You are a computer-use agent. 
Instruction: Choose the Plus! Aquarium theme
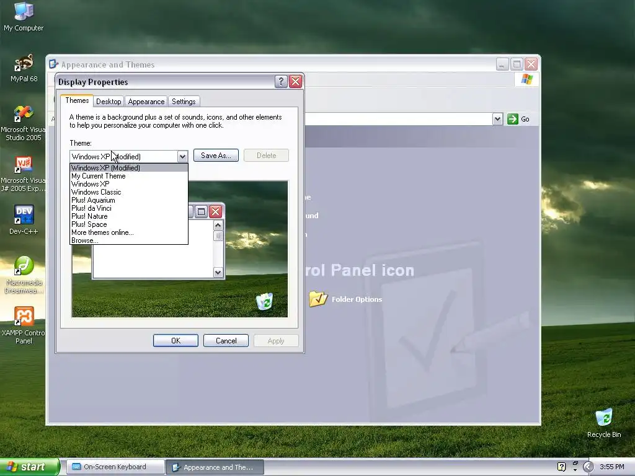129,200
